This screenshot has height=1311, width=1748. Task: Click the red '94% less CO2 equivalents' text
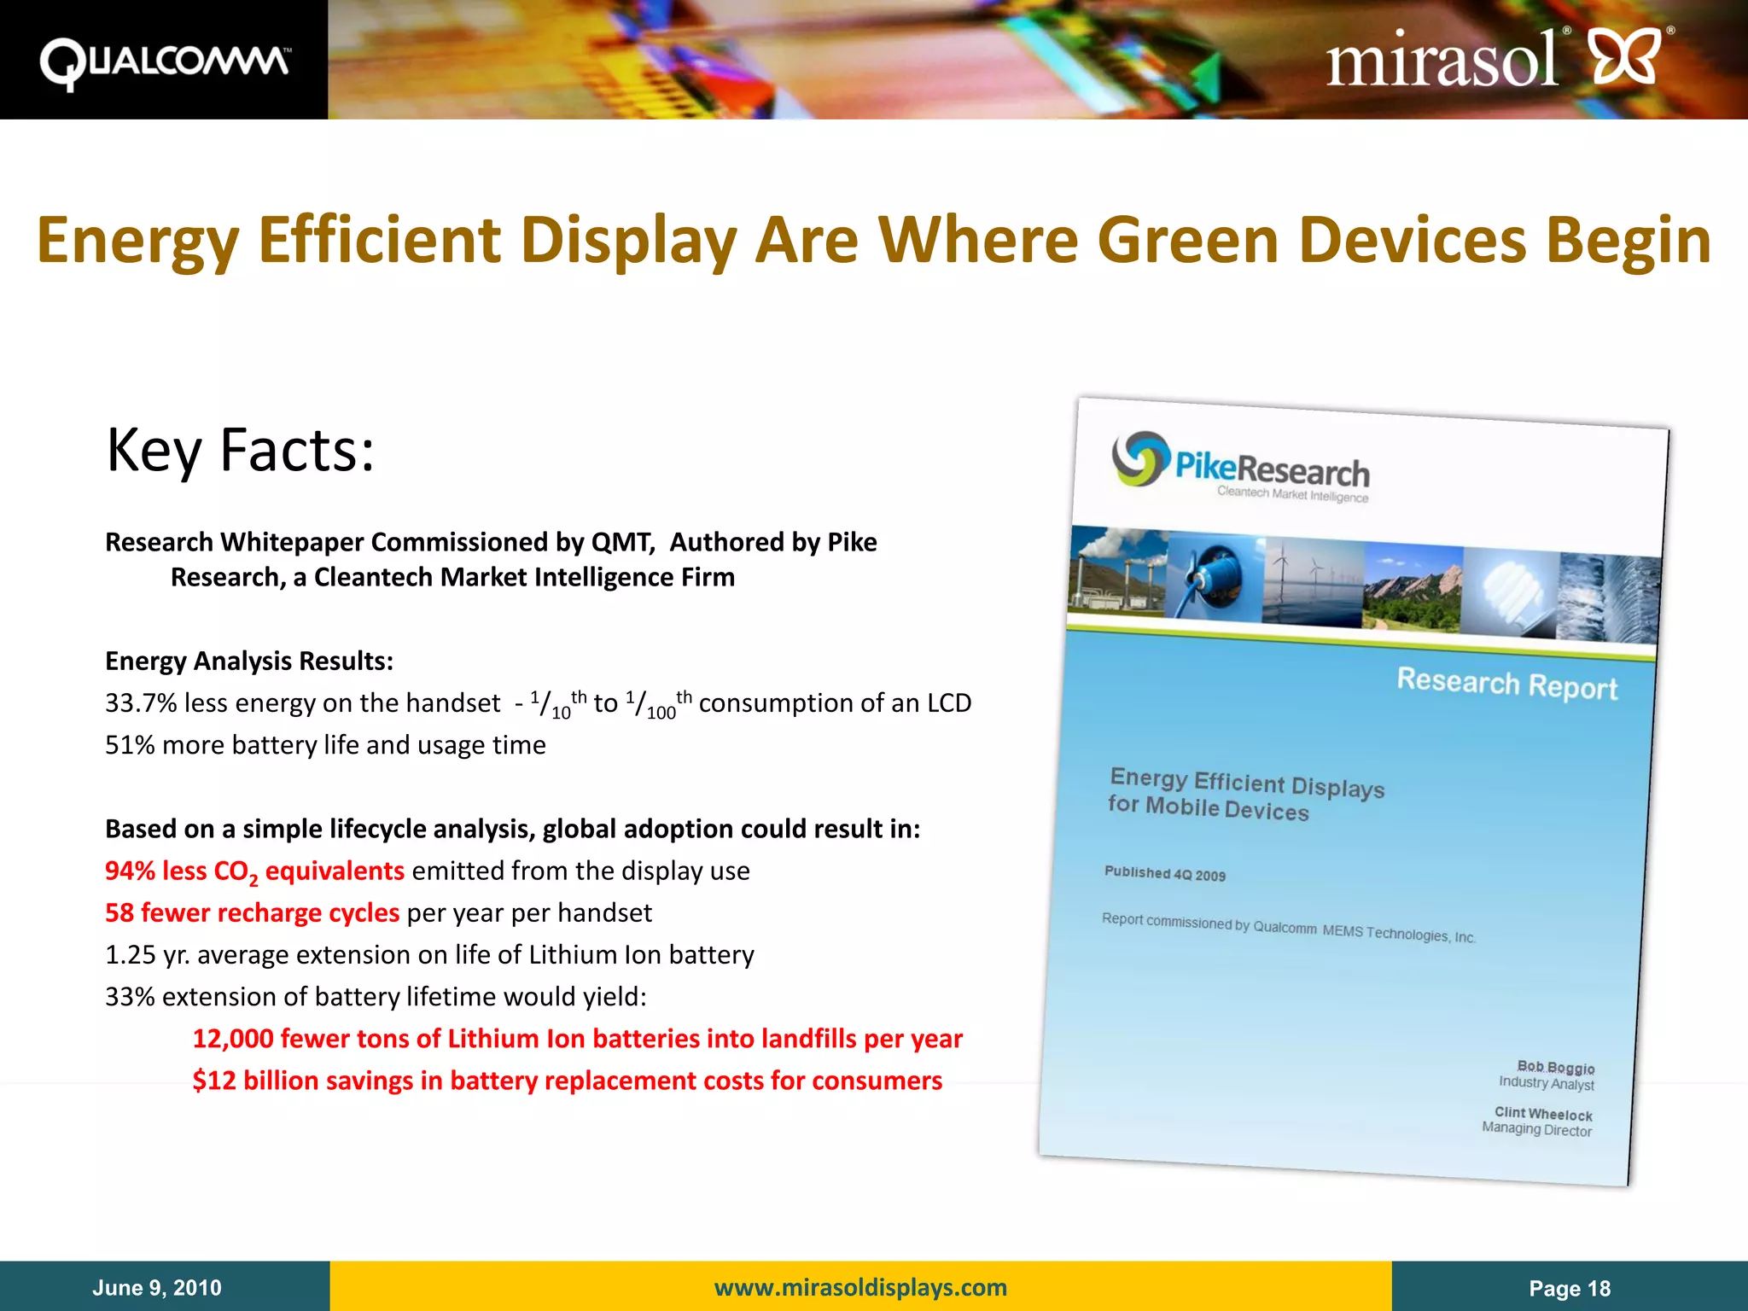pyautogui.click(x=254, y=871)
